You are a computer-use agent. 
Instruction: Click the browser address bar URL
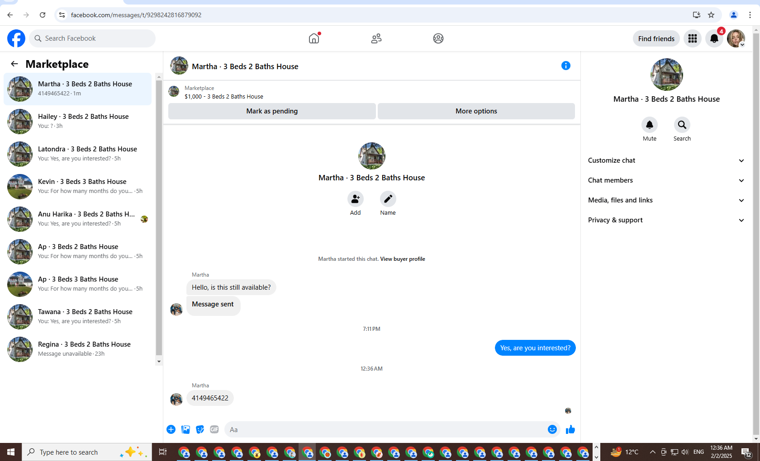[x=136, y=15]
